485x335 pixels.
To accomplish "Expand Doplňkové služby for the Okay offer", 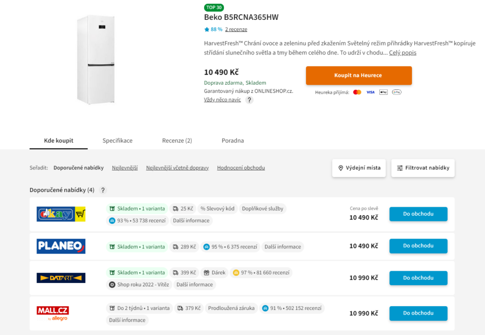I will 262,209.
